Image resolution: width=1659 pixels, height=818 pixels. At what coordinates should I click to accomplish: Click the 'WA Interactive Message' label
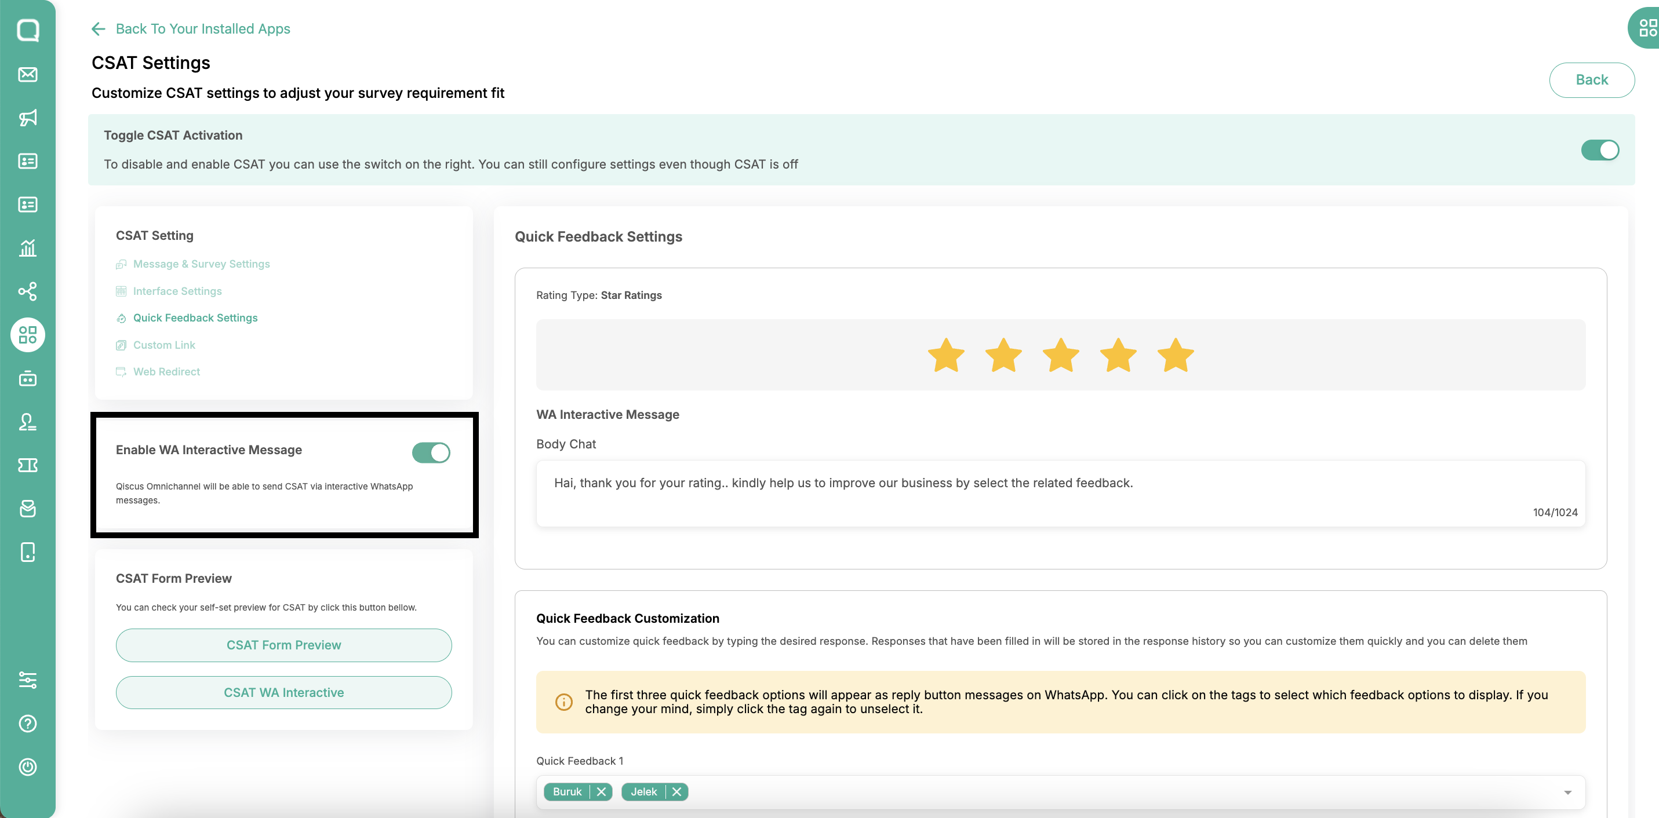(x=607, y=414)
